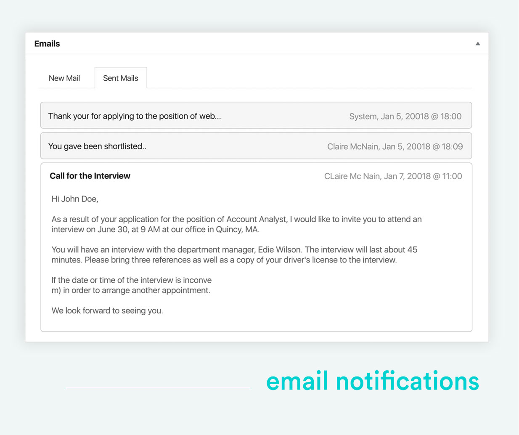
Task: Click the 'Hi John Doe,' greeting
Action: 75,199
